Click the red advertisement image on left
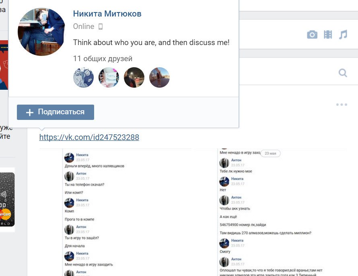 tap(4, 65)
